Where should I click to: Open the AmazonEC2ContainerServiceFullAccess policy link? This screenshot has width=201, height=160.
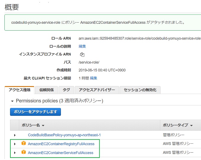tap(61, 153)
